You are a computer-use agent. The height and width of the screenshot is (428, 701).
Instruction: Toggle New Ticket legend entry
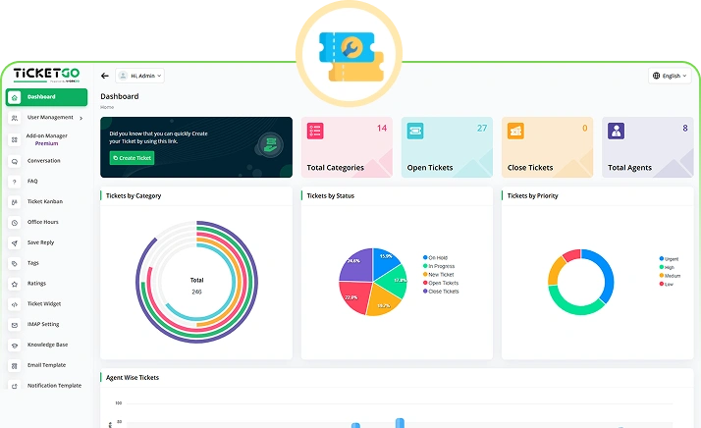(x=438, y=275)
